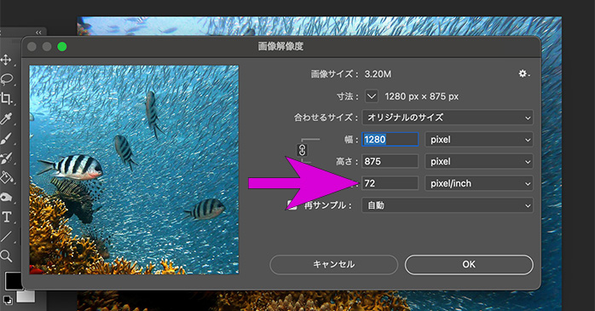Open the 合わせるサイズ dropdown
The image size is (595, 311).
point(448,118)
